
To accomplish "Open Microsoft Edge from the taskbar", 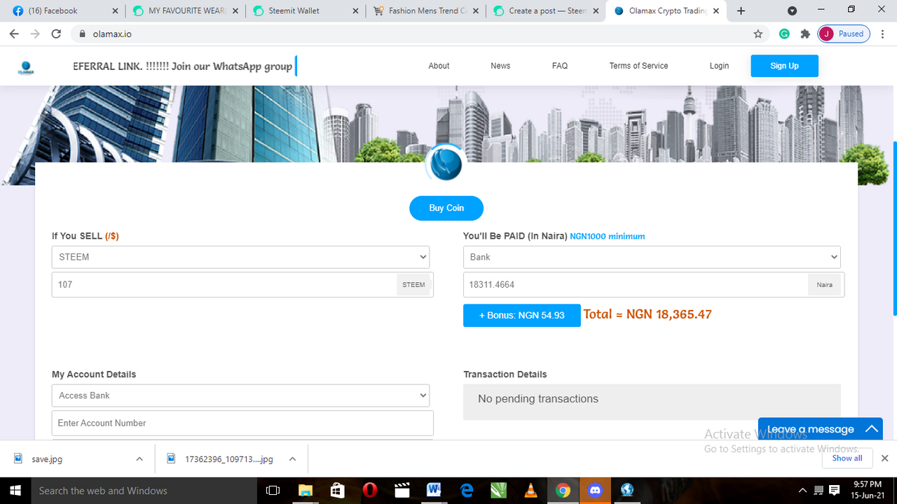I will [466, 491].
